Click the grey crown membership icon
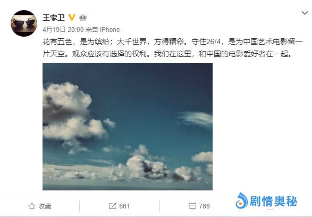 point(83,18)
